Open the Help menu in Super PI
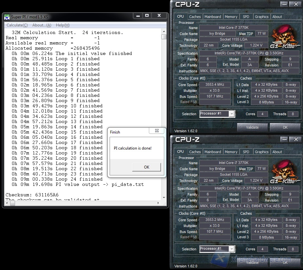Viewport: 303px width, 270px height. [62, 25]
